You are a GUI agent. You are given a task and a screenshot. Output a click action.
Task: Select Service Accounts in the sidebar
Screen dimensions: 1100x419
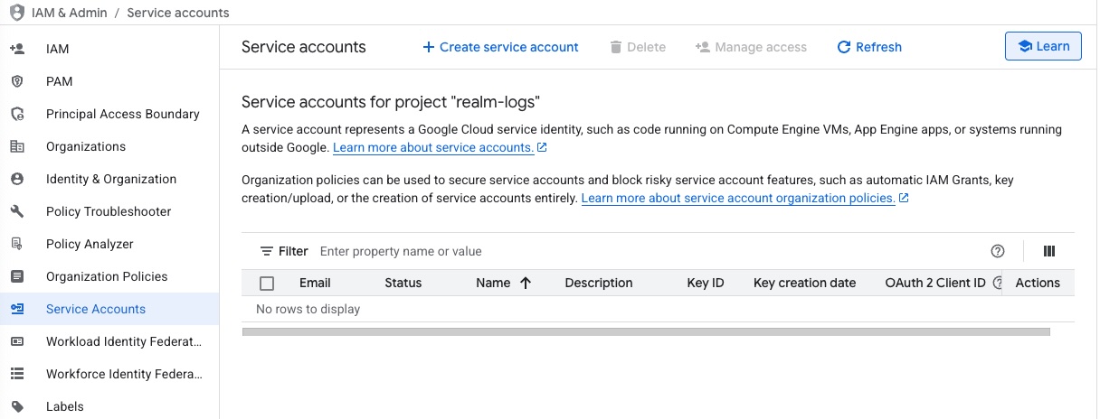[109, 309]
